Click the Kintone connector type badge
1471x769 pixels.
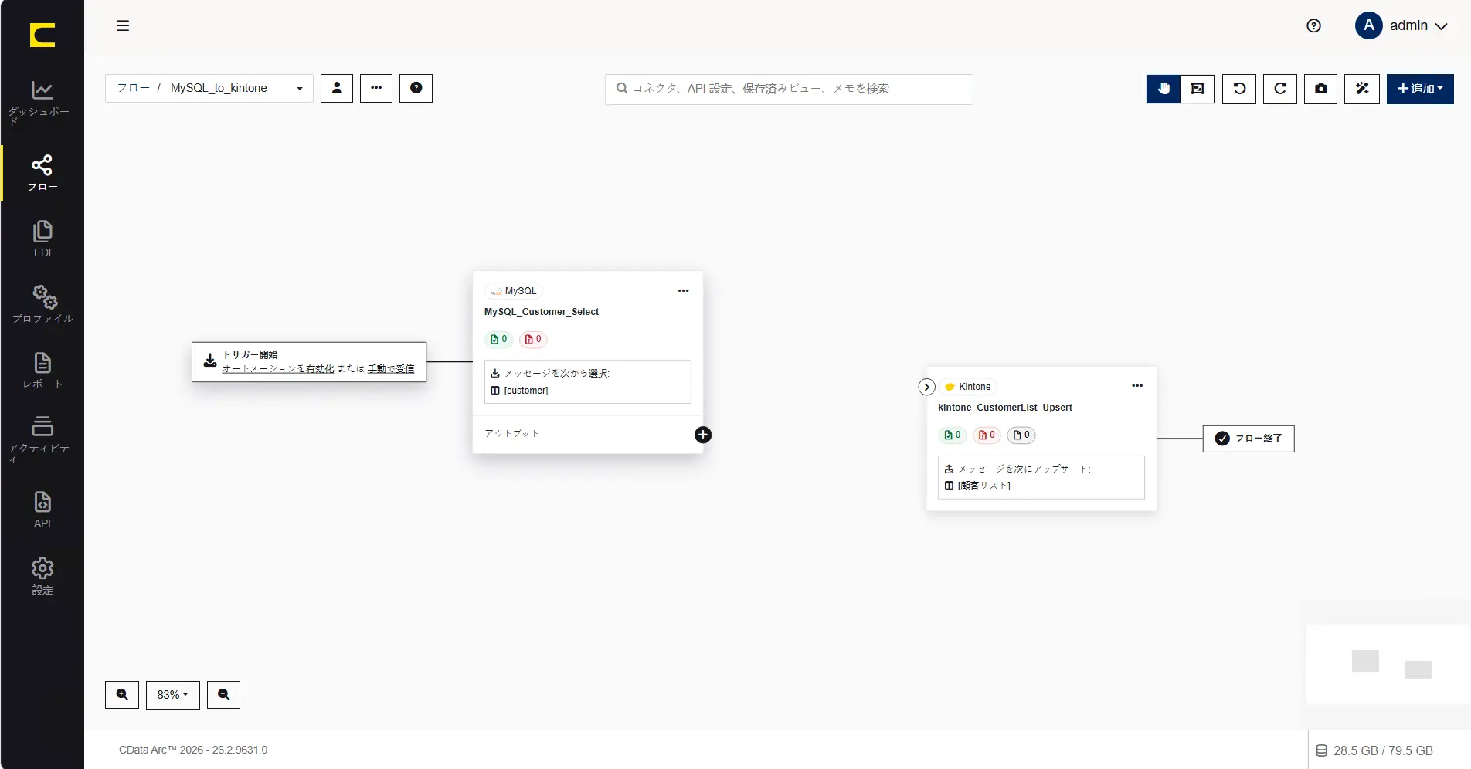click(968, 387)
